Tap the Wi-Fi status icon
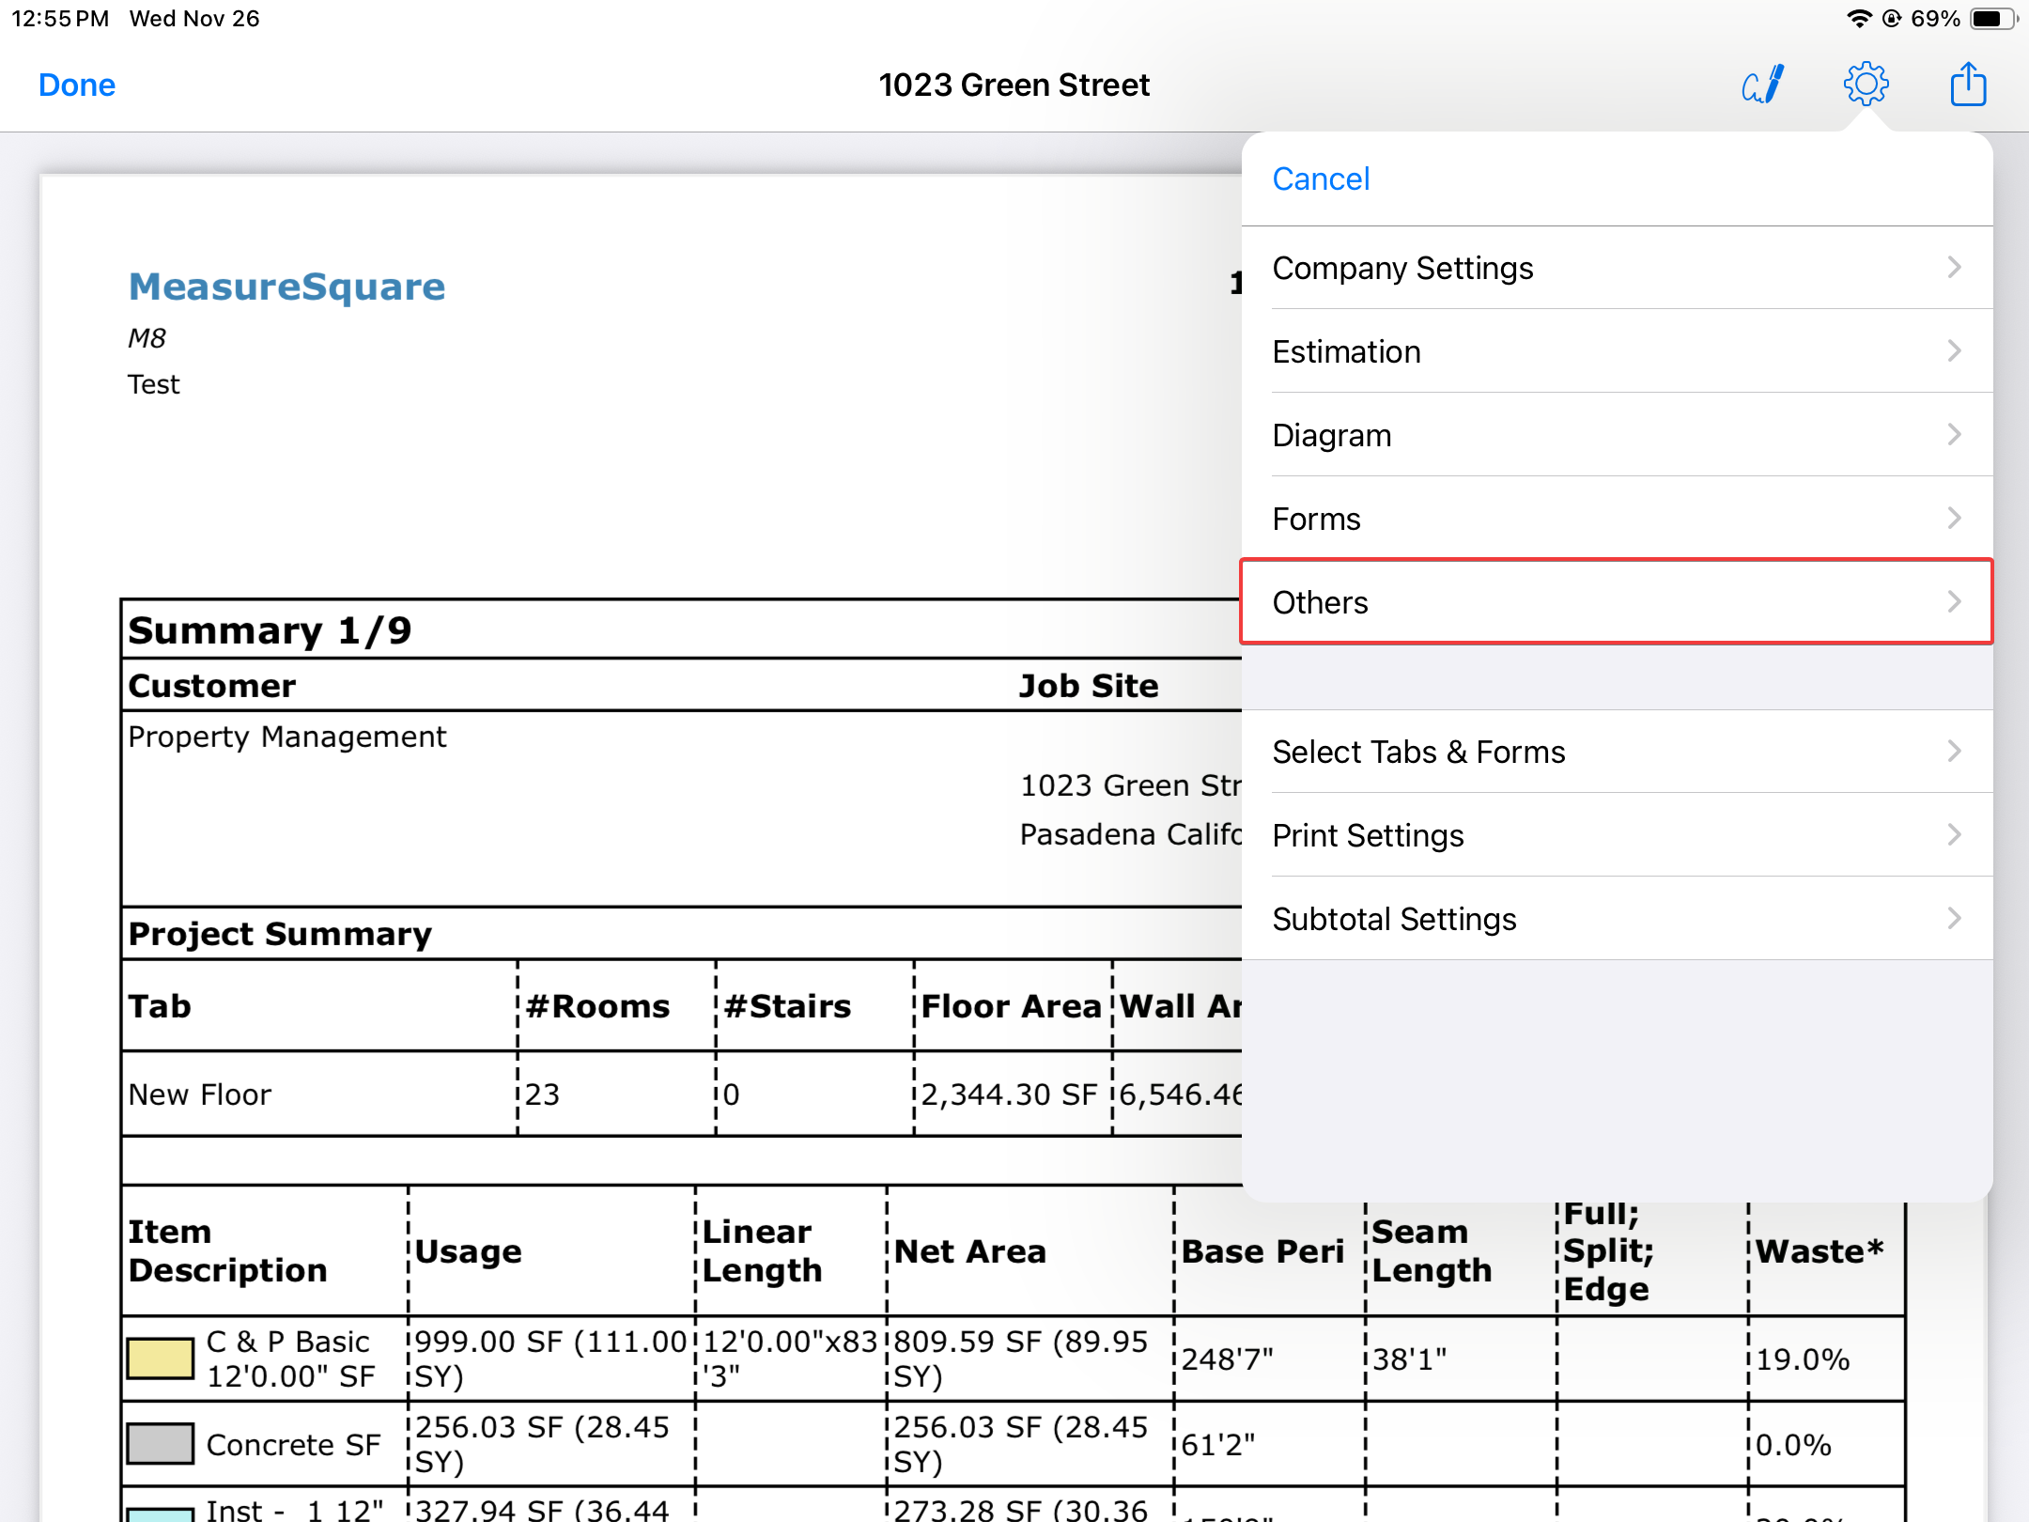Image resolution: width=2029 pixels, height=1522 pixels. [1858, 19]
